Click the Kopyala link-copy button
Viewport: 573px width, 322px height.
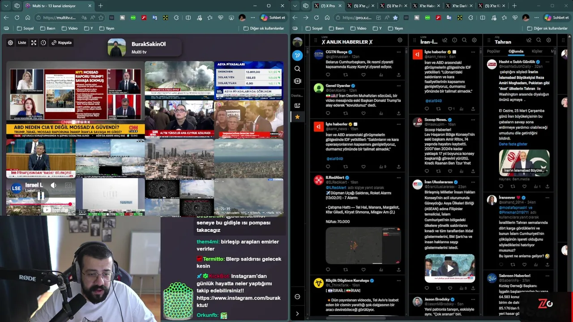coord(62,43)
